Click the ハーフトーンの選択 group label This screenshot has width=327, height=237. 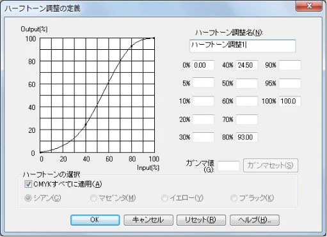(51, 174)
